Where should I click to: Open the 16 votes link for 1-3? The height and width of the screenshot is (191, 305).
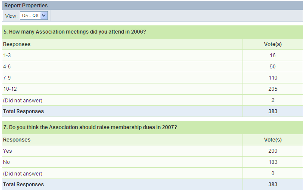(x=273, y=55)
